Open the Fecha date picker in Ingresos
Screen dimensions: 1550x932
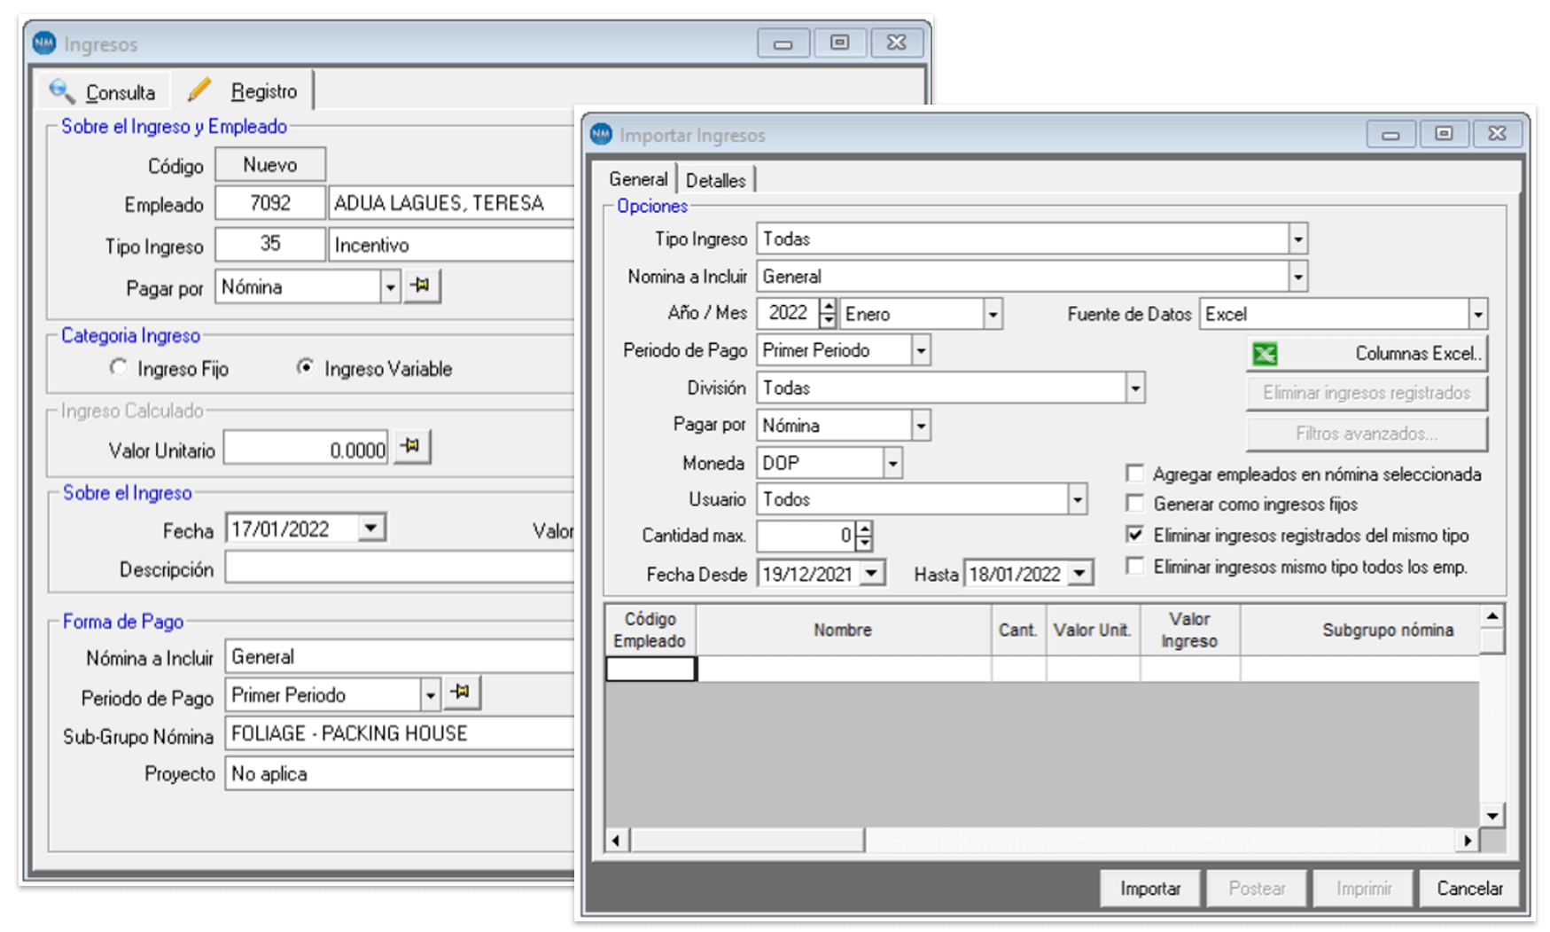(x=371, y=529)
